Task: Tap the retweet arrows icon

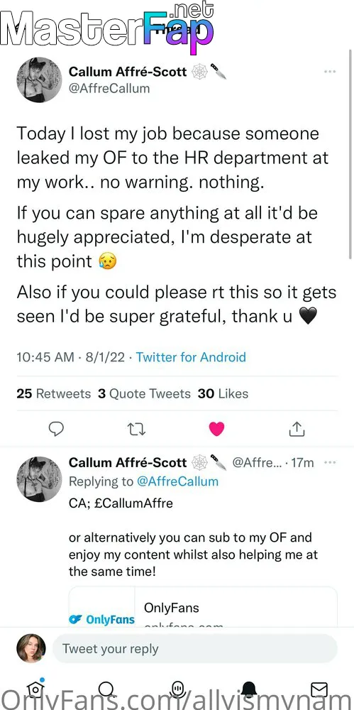Action: [x=135, y=428]
